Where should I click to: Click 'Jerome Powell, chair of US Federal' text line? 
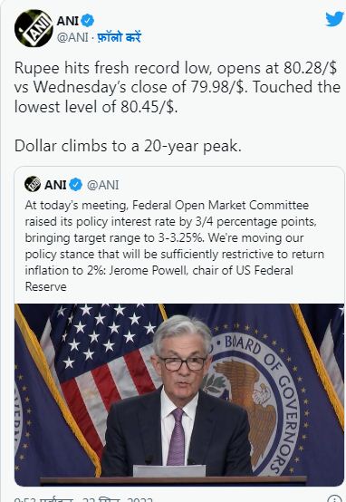(201, 271)
